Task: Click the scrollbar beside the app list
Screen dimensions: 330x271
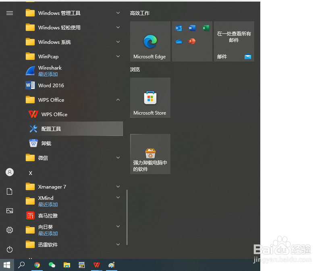Action: tap(127, 217)
